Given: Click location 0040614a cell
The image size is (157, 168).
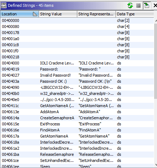Looking at the screenshot, I should pos(10,118).
